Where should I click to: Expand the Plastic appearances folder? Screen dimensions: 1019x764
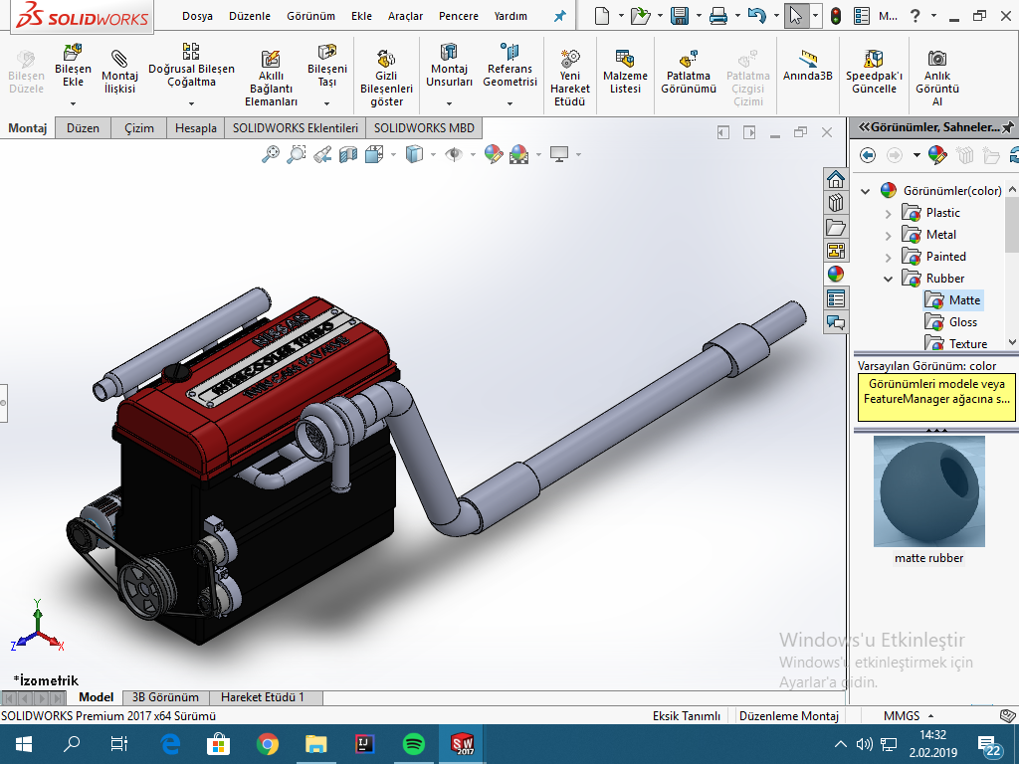click(x=888, y=213)
